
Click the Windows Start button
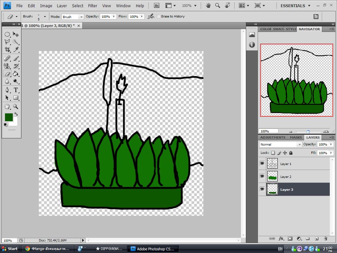tap(10, 249)
